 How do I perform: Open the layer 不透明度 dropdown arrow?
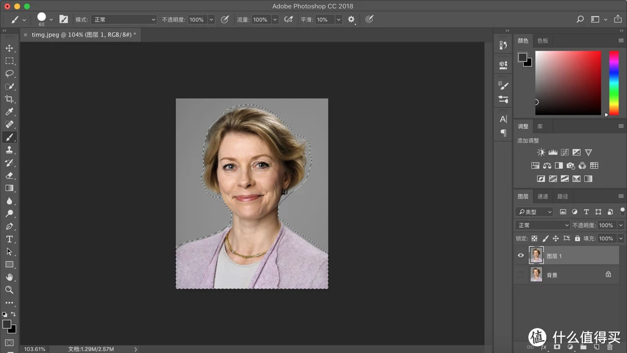(x=621, y=225)
